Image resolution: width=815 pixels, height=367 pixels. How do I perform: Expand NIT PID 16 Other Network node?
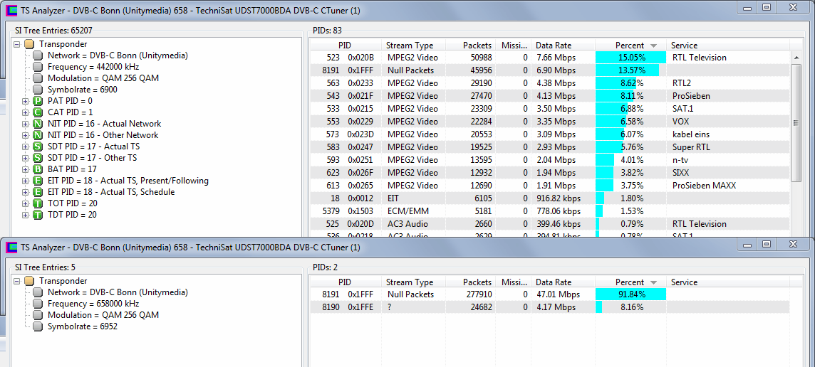click(26, 135)
